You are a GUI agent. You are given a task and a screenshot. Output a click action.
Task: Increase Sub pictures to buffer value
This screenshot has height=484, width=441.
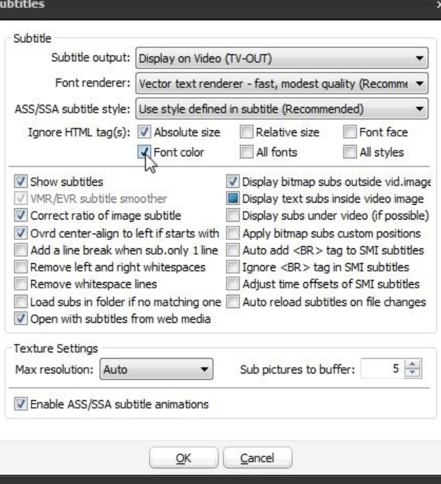pos(413,364)
